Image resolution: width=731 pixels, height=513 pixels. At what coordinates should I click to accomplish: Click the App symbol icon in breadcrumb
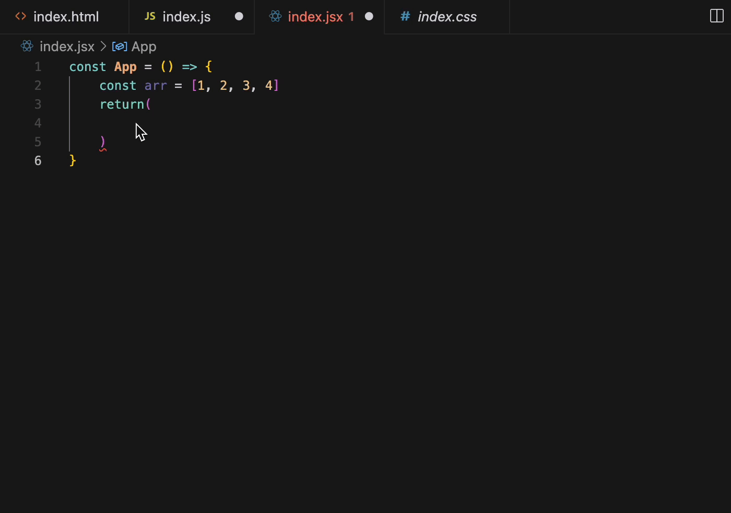point(120,46)
